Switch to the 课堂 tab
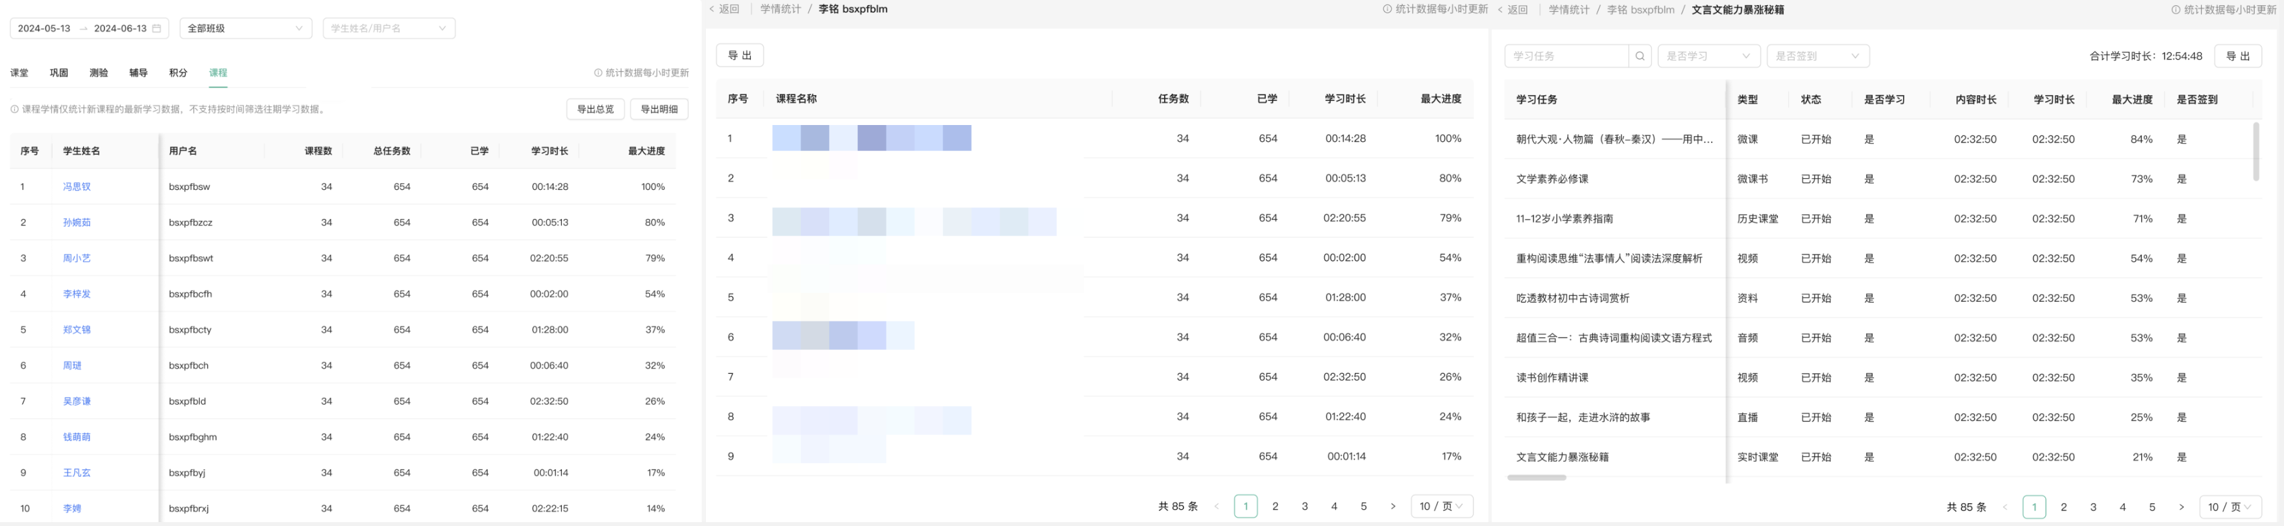The image size is (2284, 526). click(19, 73)
